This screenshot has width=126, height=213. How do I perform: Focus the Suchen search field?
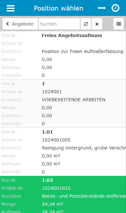click(59, 24)
